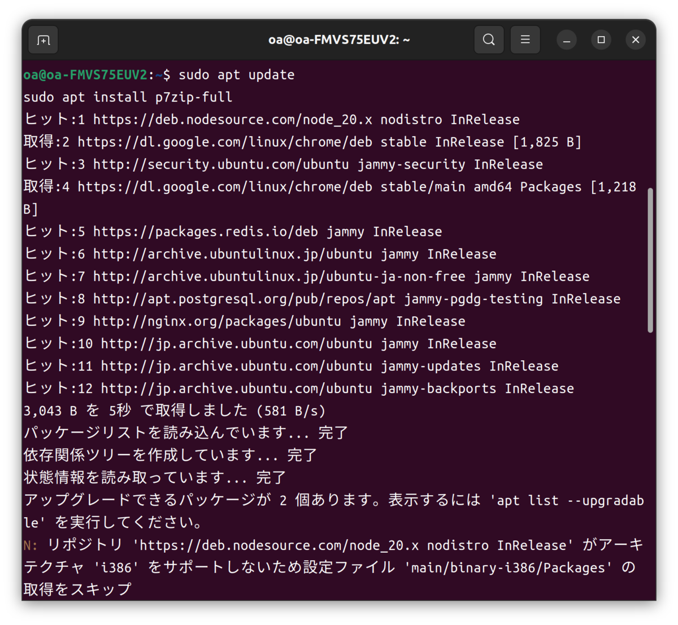Click the 'main/binary-i386/Packages' text
This screenshot has height=625, width=678.
[x=508, y=567]
